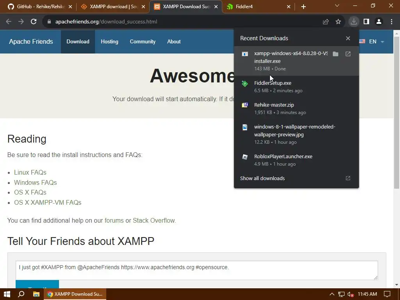
Task: Click the wallpaper-preview.jpg file icon
Action: (x=245, y=127)
